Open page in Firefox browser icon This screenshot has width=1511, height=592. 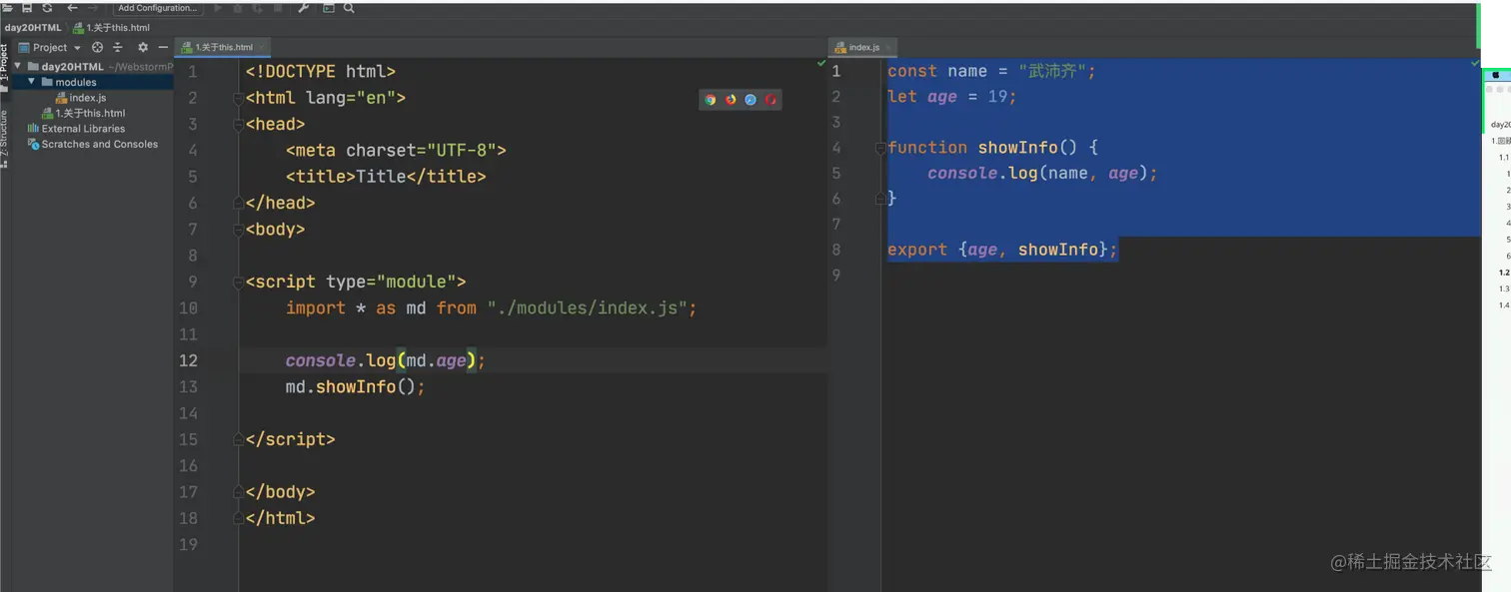731,100
